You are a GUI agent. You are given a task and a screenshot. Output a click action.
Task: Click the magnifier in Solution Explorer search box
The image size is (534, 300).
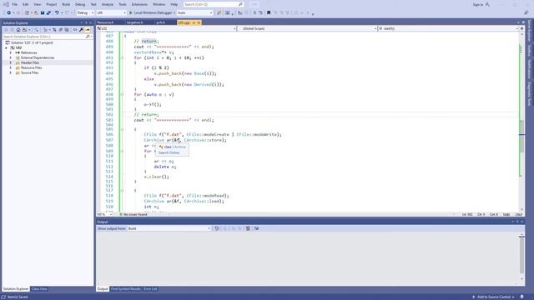click(88, 37)
